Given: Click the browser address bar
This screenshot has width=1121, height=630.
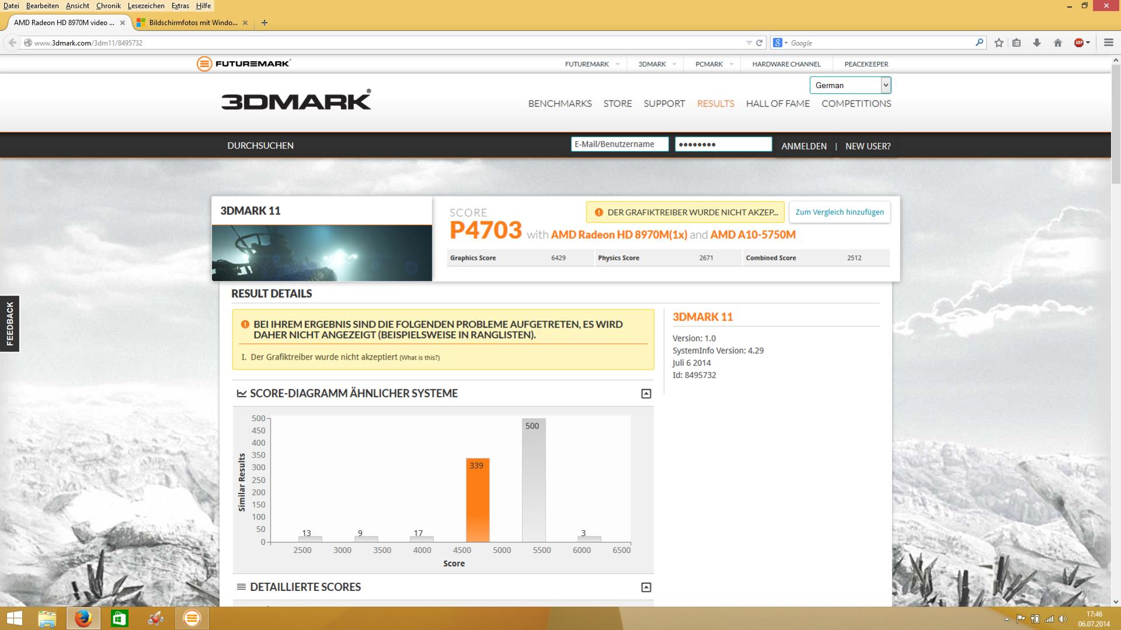Looking at the screenshot, I should (386, 43).
